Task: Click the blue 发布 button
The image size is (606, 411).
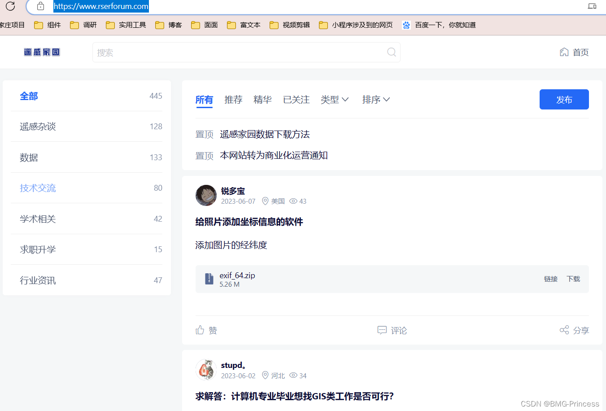Action: [x=564, y=100]
